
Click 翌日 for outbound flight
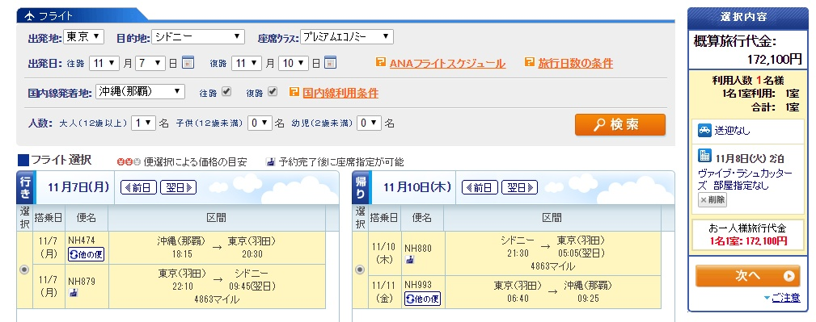pyautogui.click(x=179, y=187)
